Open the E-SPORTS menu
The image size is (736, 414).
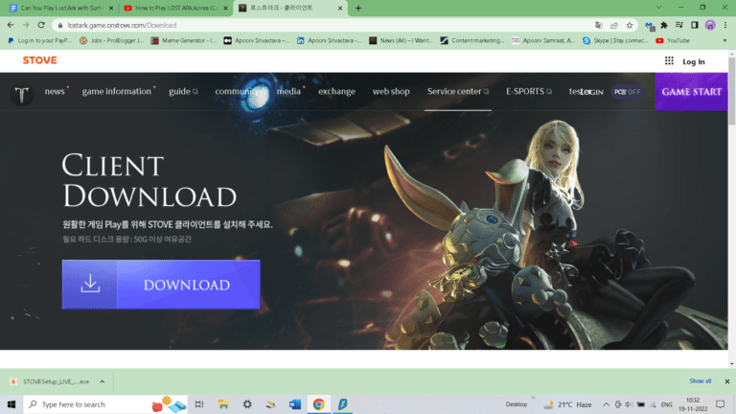[x=529, y=92]
